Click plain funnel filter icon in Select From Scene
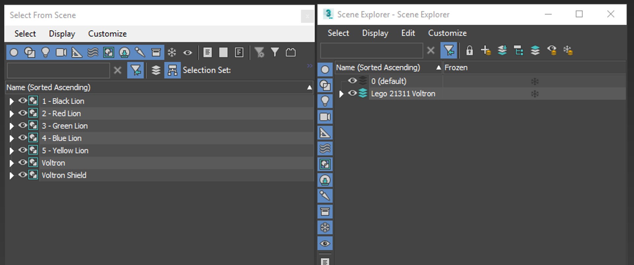The height and width of the screenshot is (265, 634). pos(275,52)
